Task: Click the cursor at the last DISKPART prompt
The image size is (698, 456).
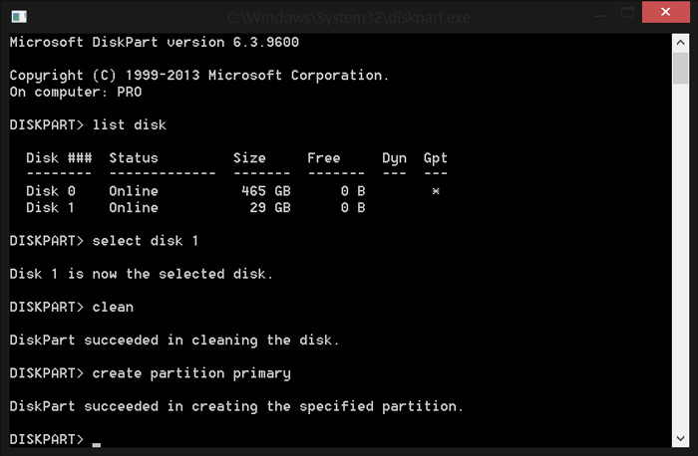Action: (x=97, y=440)
